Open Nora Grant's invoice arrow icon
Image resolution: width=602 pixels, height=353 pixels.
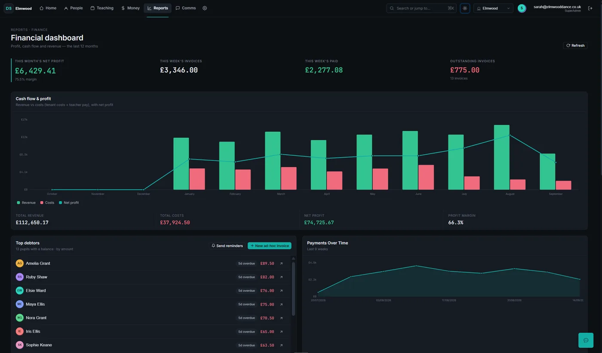tap(281, 318)
